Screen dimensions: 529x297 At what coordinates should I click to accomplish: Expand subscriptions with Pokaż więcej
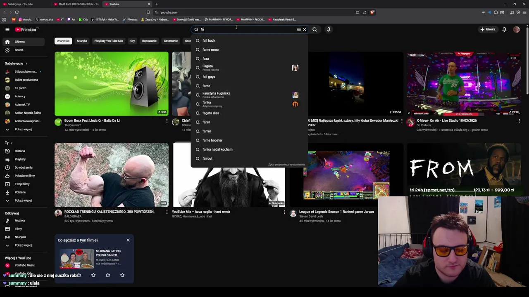coord(24,129)
